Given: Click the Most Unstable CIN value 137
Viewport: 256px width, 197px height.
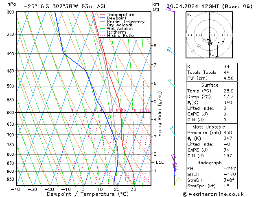Looking at the screenshot, I should pyautogui.click(x=228, y=156).
